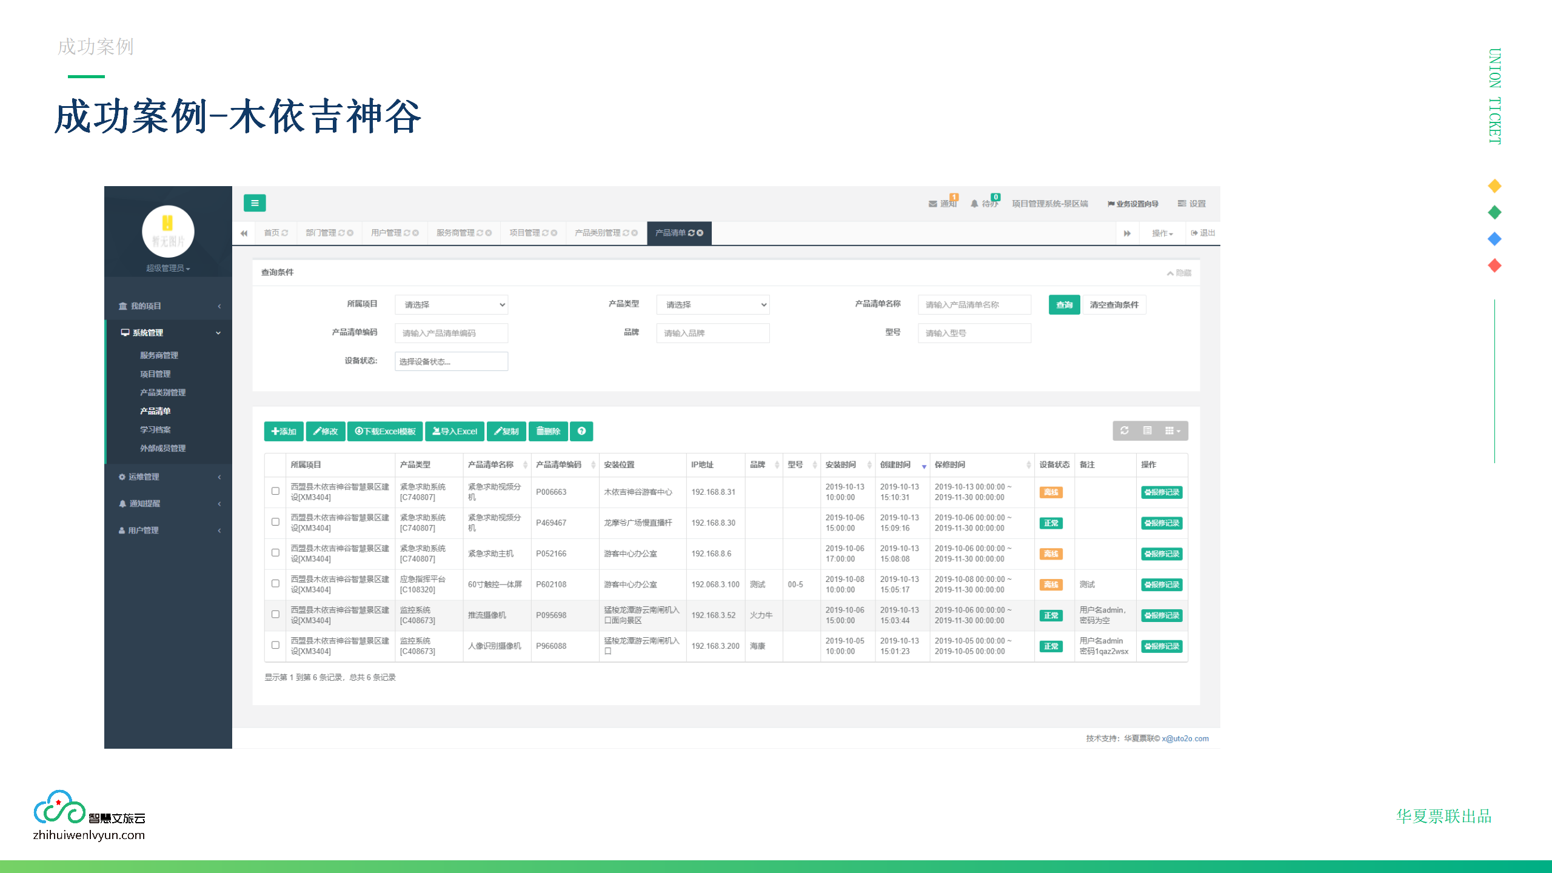Open the 超级管理员 user dropdown

168,268
